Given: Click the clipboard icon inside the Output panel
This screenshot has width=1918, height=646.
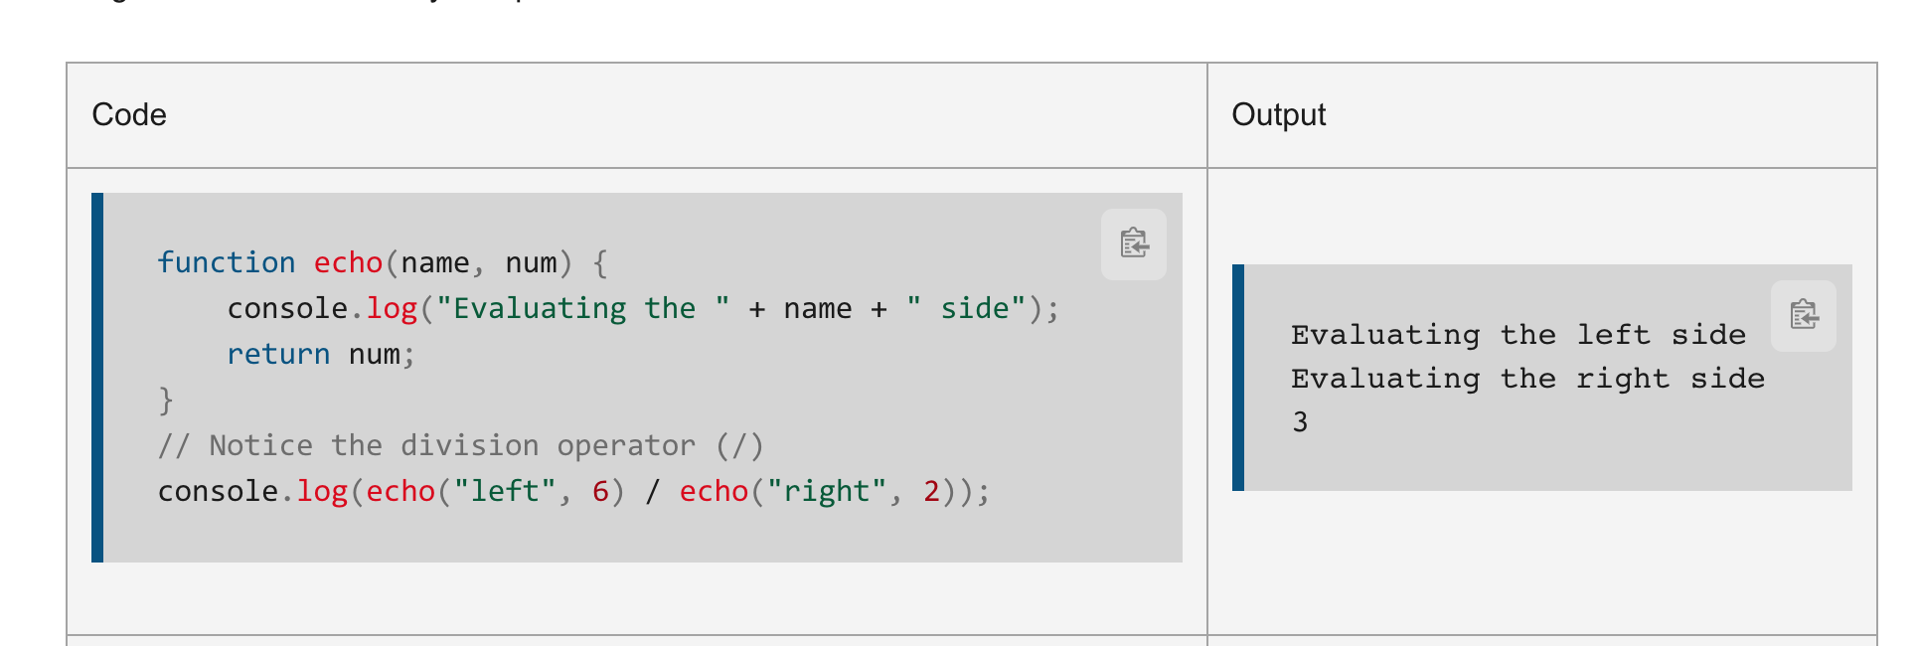Looking at the screenshot, I should [x=1803, y=315].
